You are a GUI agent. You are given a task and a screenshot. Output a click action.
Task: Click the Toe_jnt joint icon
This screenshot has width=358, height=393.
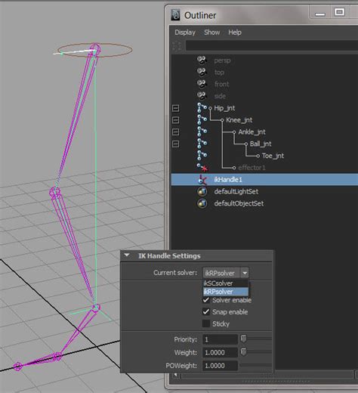[202, 156]
